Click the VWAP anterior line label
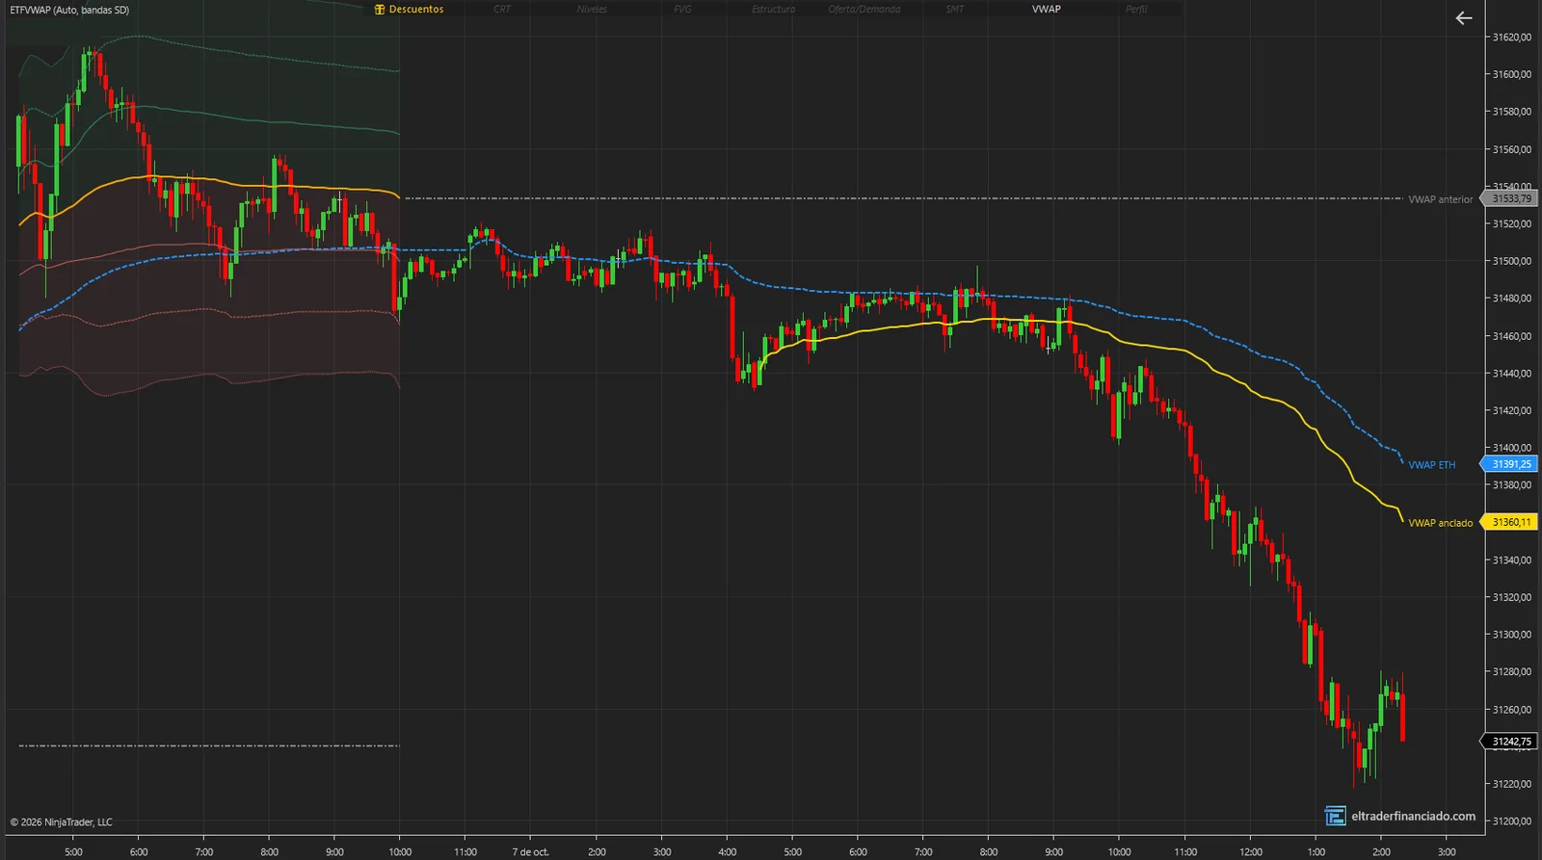Image resolution: width=1542 pixels, height=860 pixels. (1440, 199)
